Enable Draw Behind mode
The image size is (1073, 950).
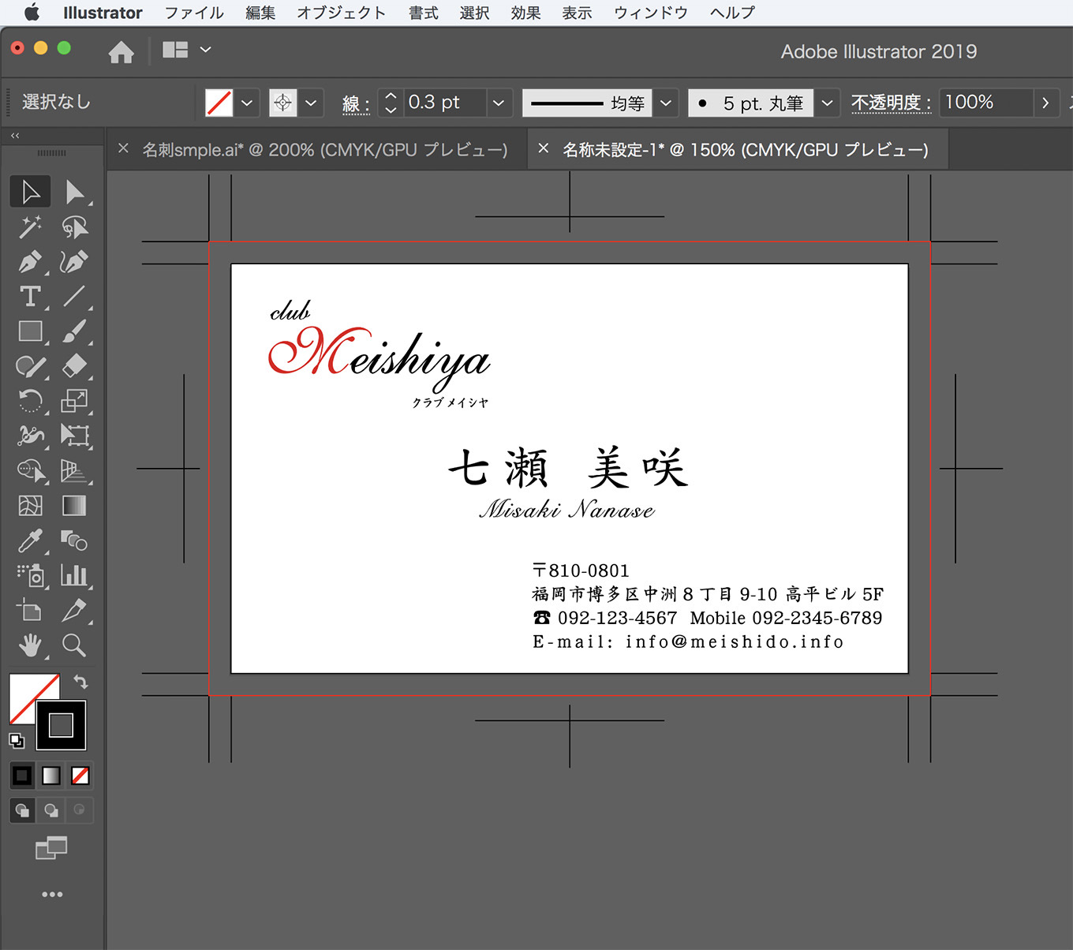tap(51, 810)
